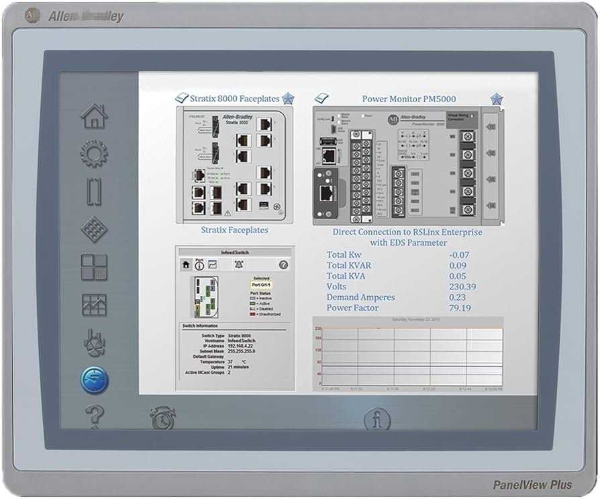Select the Active port status legend entry

click(x=262, y=303)
